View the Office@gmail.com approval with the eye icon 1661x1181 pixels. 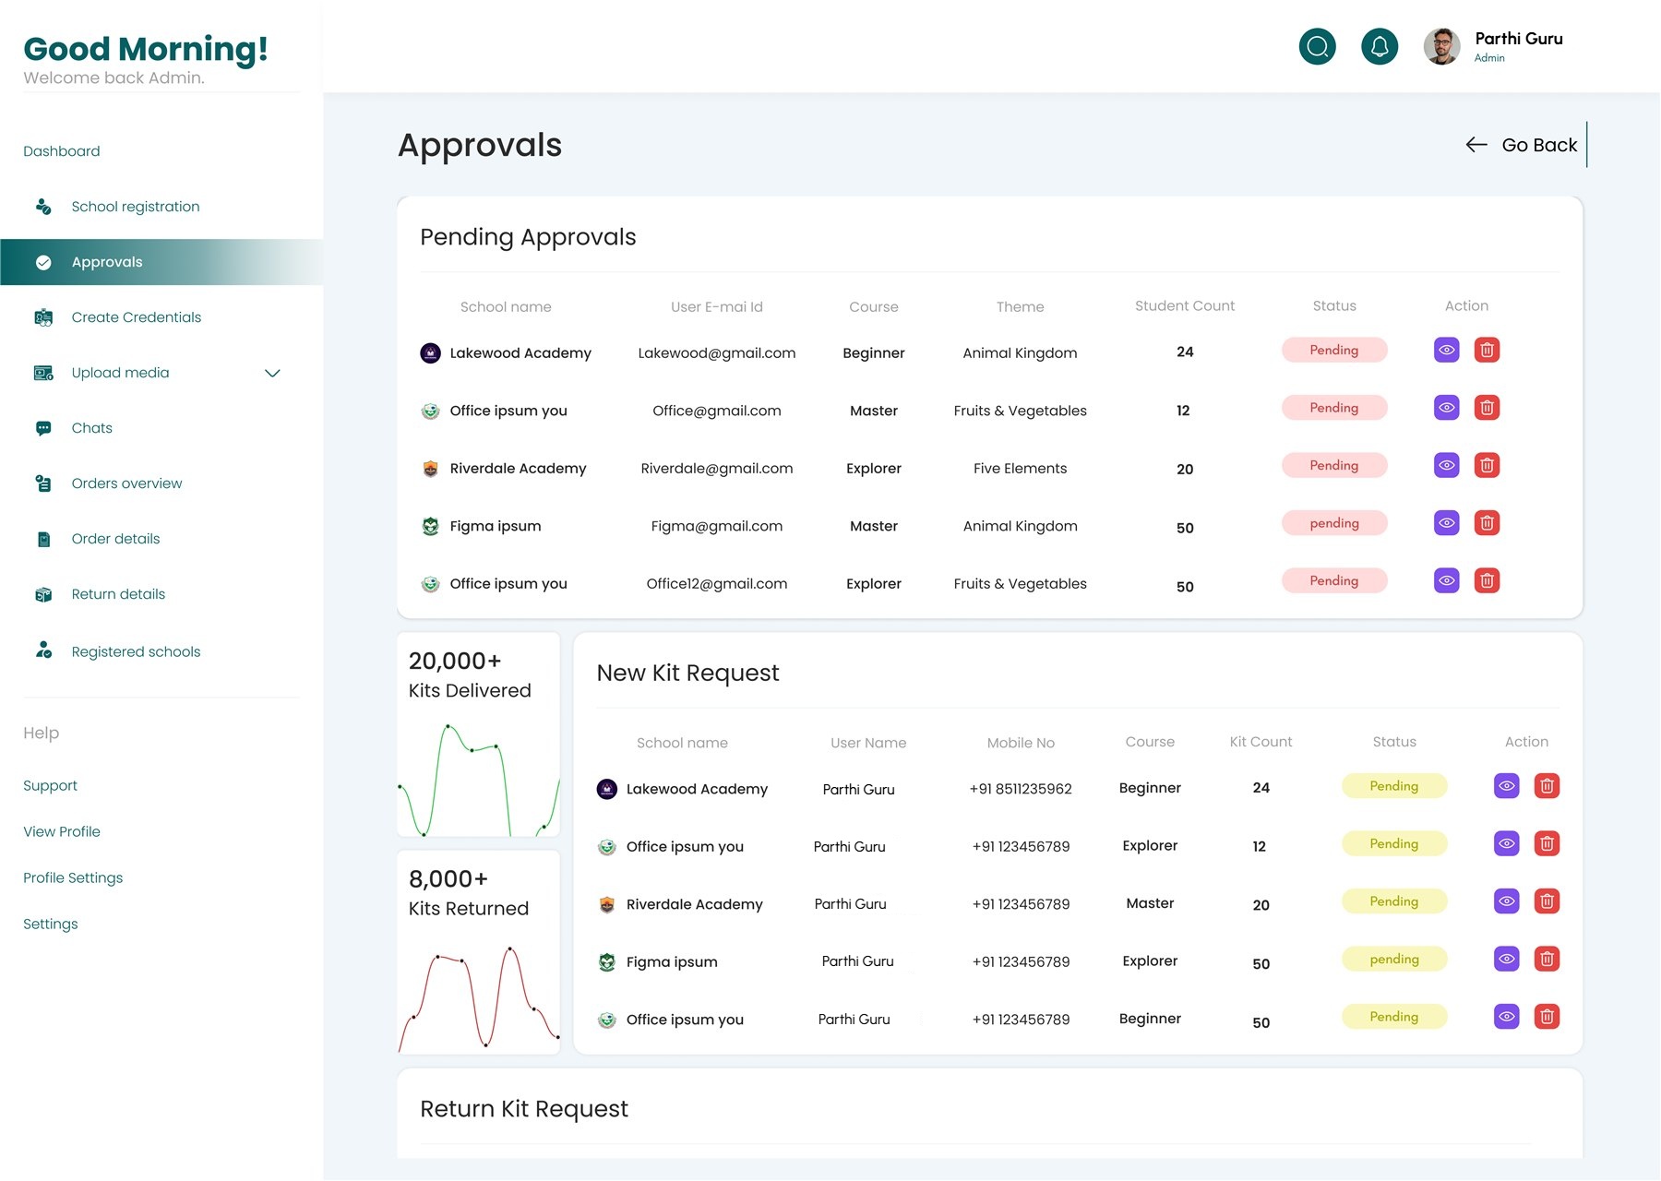coord(1447,407)
